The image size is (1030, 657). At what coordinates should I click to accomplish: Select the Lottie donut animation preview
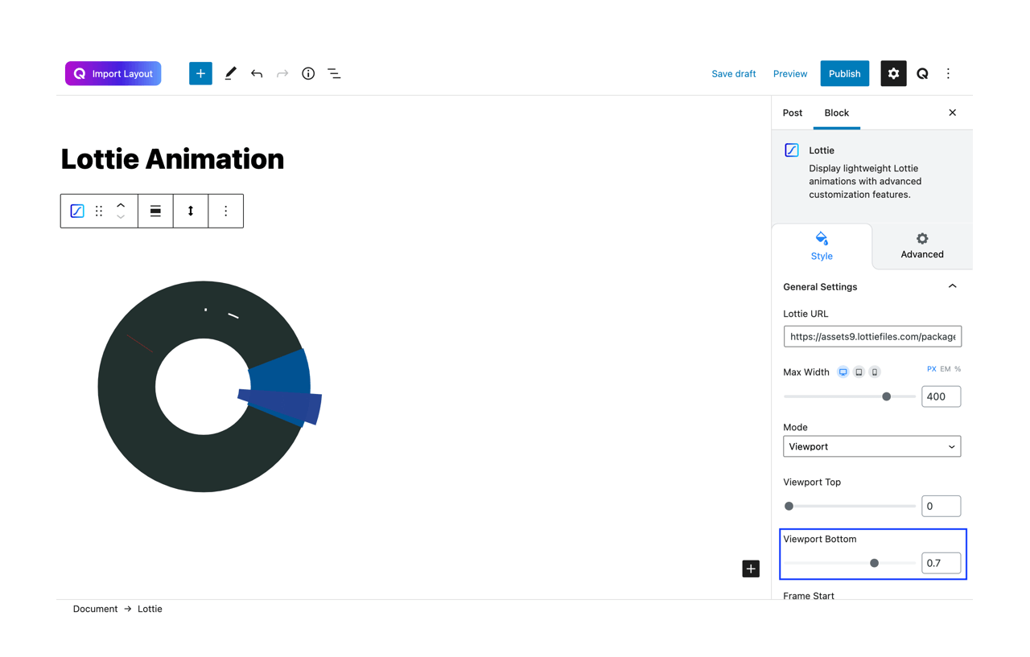click(210, 387)
